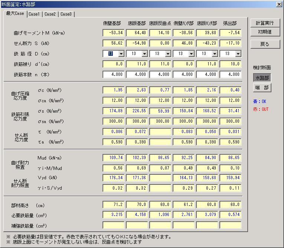The height and width of the screenshot is (248, 284).
Task: Click the member height value 61.2
Action: click(184, 204)
